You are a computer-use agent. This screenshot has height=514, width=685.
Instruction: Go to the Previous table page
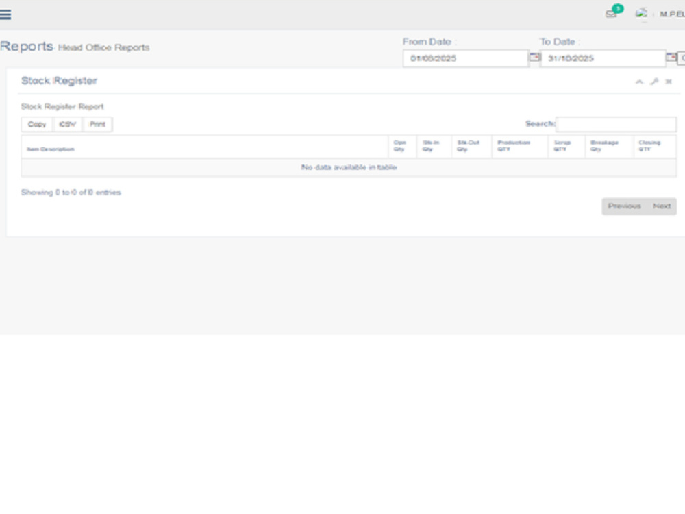(624, 206)
